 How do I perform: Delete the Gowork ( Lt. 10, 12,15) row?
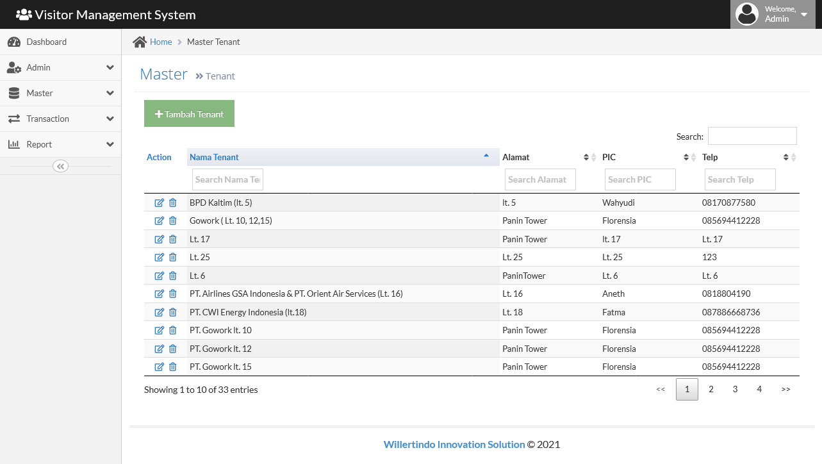click(x=173, y=220)
